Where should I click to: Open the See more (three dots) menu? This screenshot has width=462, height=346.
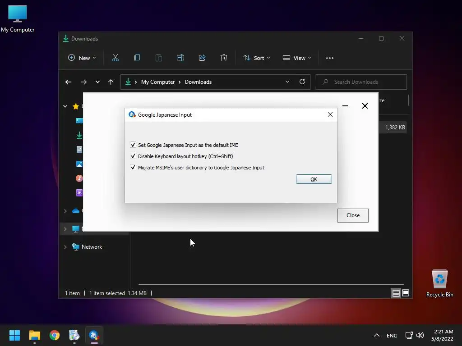click(x=330, y=58)
